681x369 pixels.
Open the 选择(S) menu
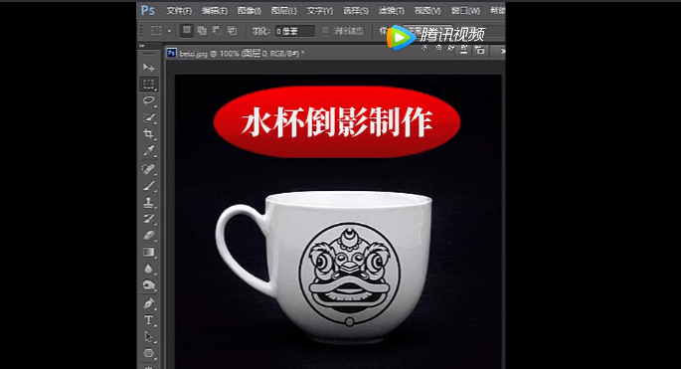pos(355,10)
